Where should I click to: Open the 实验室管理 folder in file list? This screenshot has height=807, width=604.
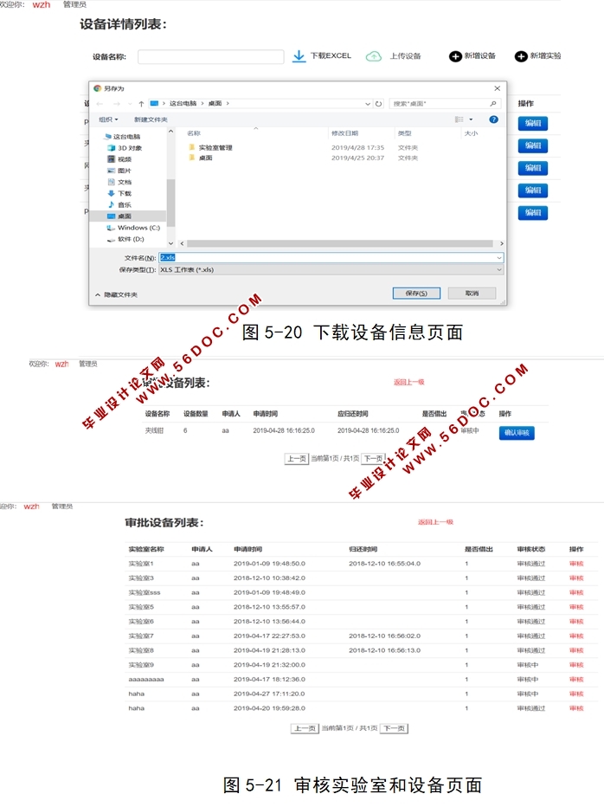(x=211, y=147)
